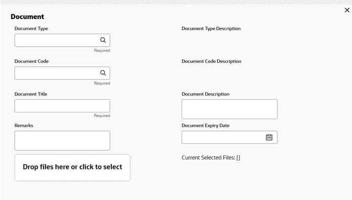Image resolution: width=352 pixels, height=200 pixels.
Task: Click the 'Document Type' field label
Action: tap(31, 29)
